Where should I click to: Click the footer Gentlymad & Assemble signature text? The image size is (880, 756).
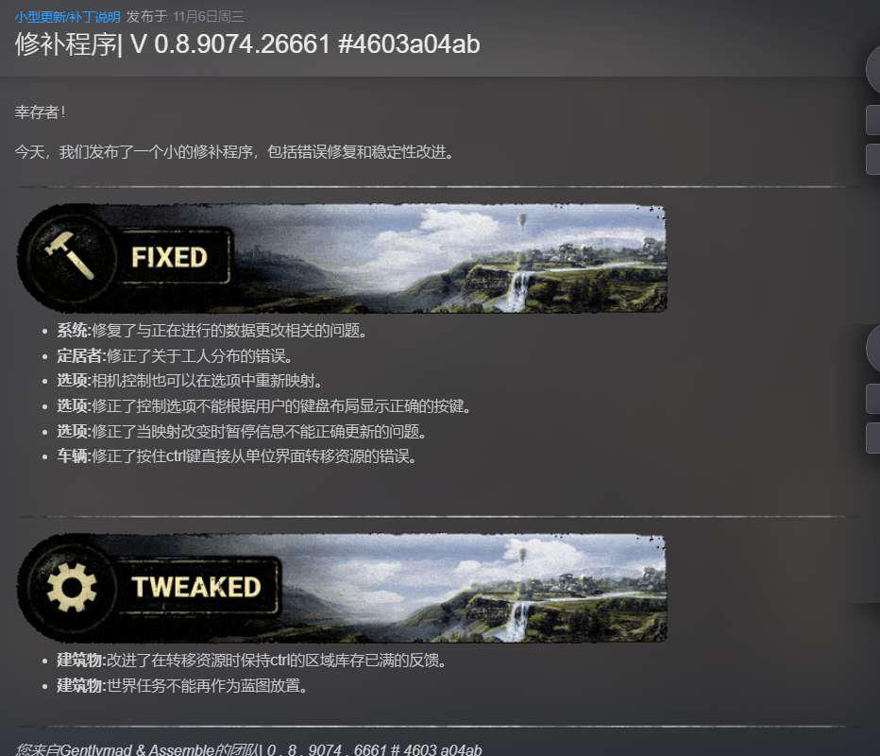pos(248,749)
